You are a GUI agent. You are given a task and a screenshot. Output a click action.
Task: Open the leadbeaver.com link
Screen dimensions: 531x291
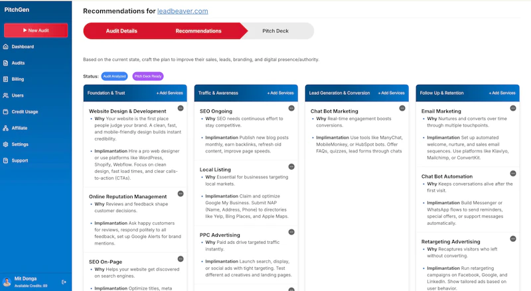pyautogui.click(x=183, y=11)
